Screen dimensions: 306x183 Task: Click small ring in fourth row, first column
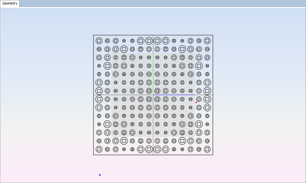pos(99,66)
